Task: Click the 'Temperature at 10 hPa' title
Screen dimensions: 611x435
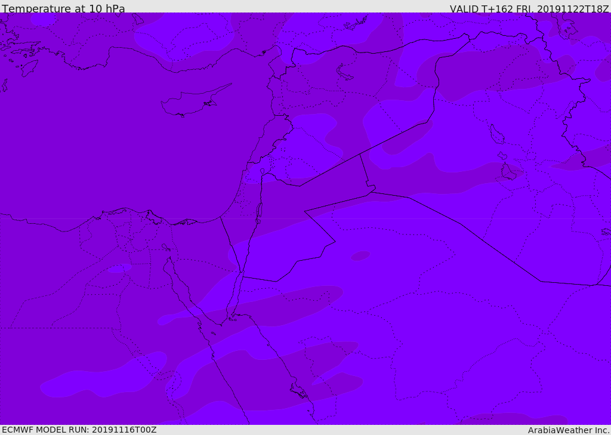Action: [63, 8]
